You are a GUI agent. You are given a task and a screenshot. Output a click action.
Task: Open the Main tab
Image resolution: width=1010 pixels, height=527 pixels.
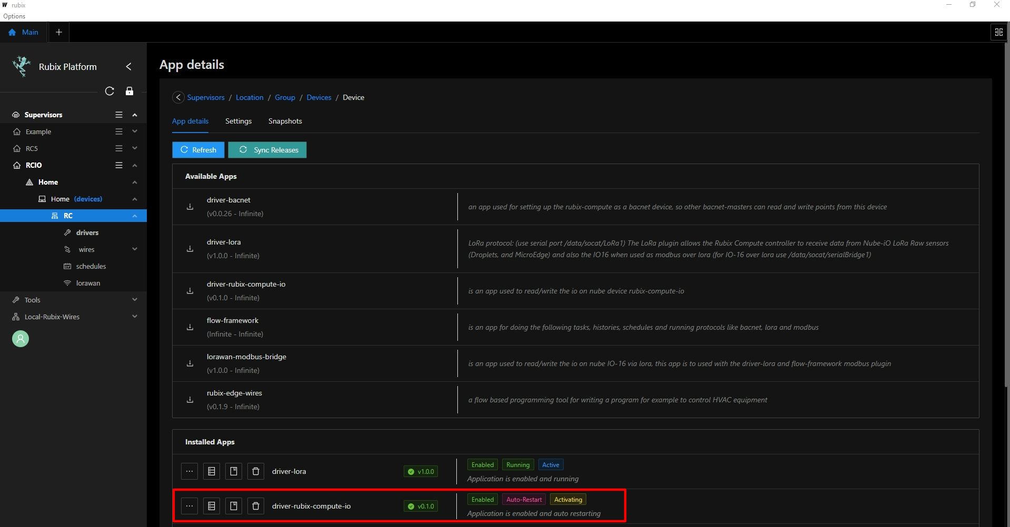tap(24, 32)
